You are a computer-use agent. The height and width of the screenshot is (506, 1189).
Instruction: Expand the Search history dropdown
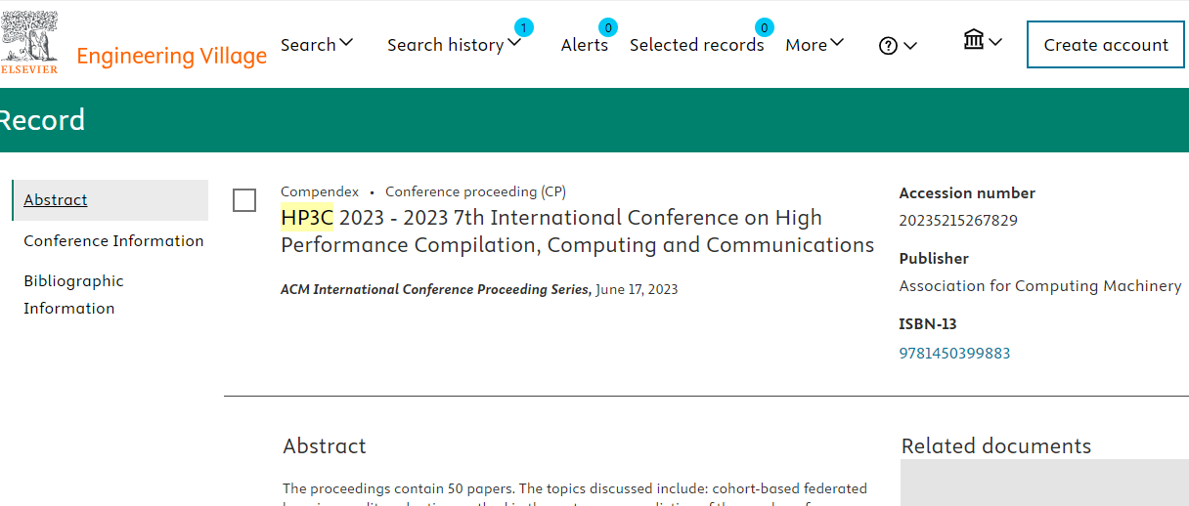coord(454,44)
